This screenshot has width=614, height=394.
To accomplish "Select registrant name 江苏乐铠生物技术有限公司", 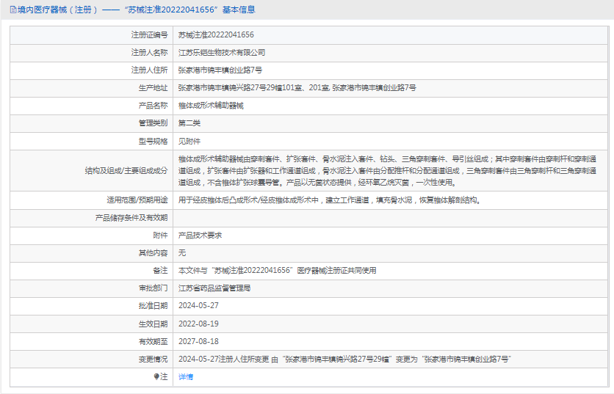I will pos(222,52).
